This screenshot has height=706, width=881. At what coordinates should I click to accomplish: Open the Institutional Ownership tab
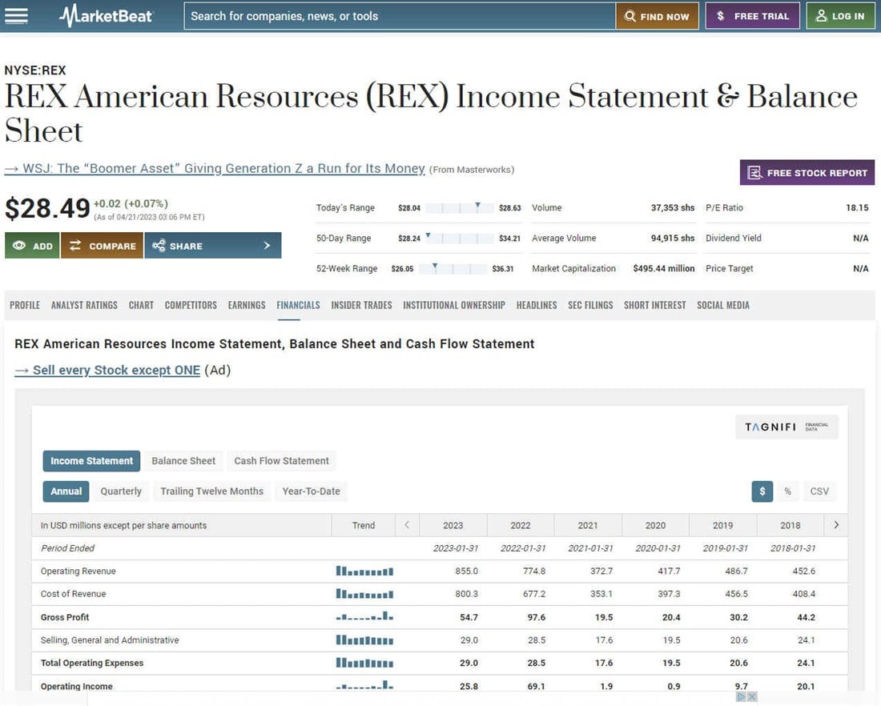[454, 305]
